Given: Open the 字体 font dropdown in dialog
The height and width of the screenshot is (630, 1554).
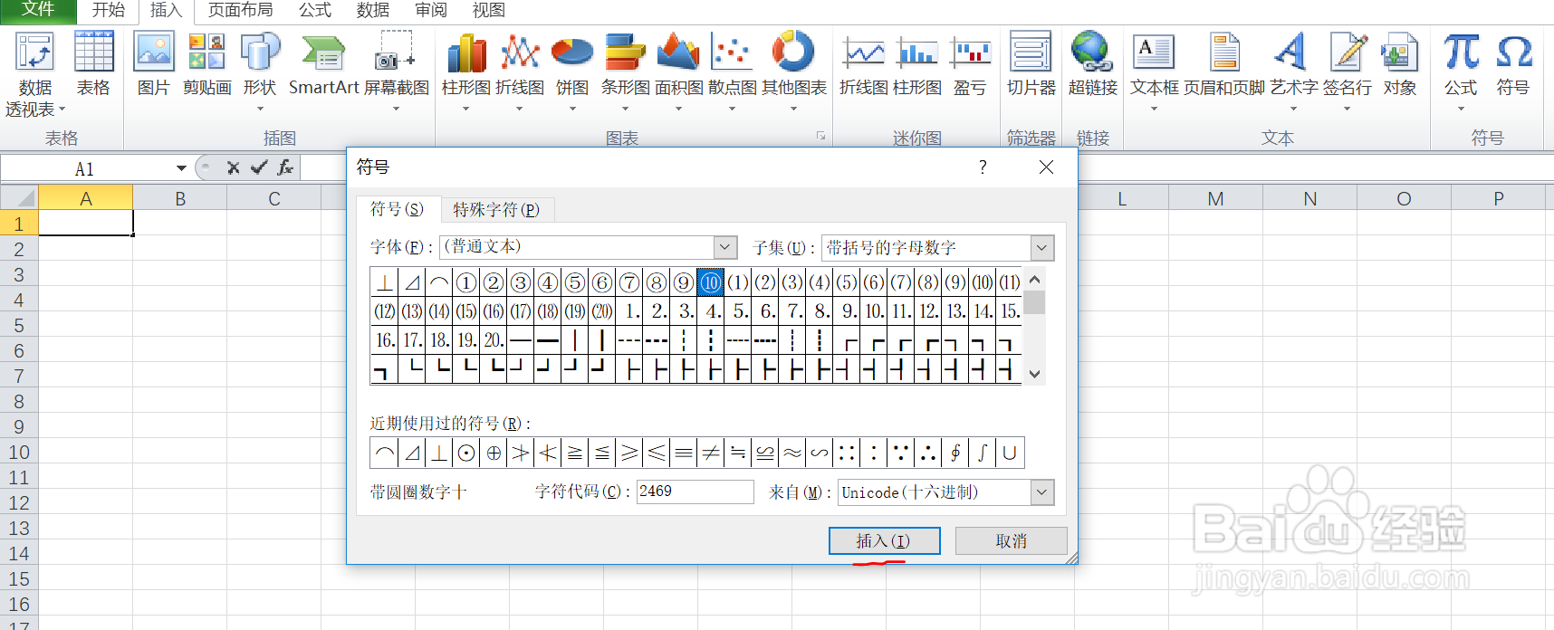Looking at the screenshot, I should tap(724, 247).
